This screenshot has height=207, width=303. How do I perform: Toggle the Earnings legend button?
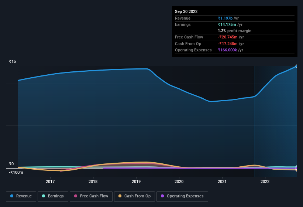click(x=53, y=196)
